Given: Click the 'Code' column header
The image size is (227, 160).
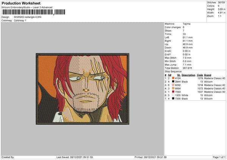Looking at the screenshot, I should (x=200, y=75).
